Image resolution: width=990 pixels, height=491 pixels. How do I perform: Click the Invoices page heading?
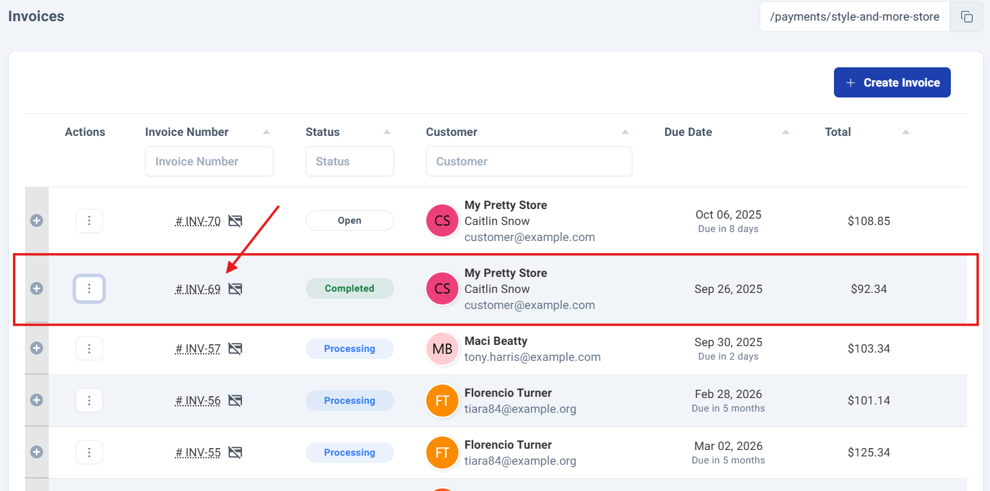point(36,17)
